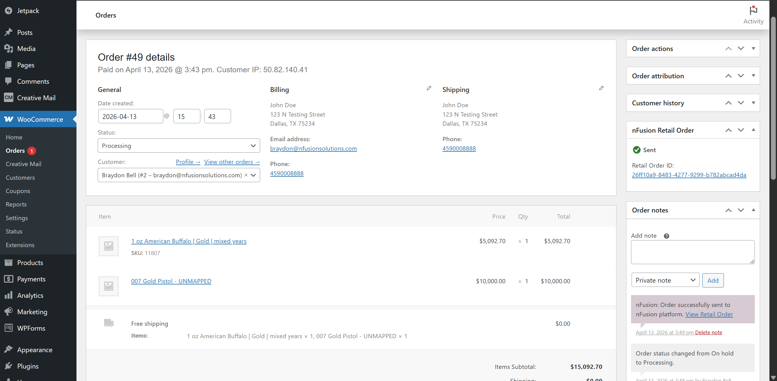Image resolution: width=777 pixels, height=381 pixels.
Task: Click the date created field
Action: click(131, 116)
